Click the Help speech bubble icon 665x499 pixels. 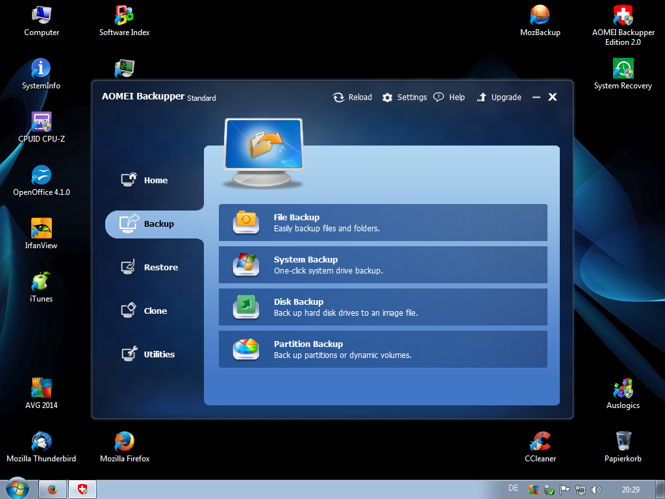click(x=438, y=97)
